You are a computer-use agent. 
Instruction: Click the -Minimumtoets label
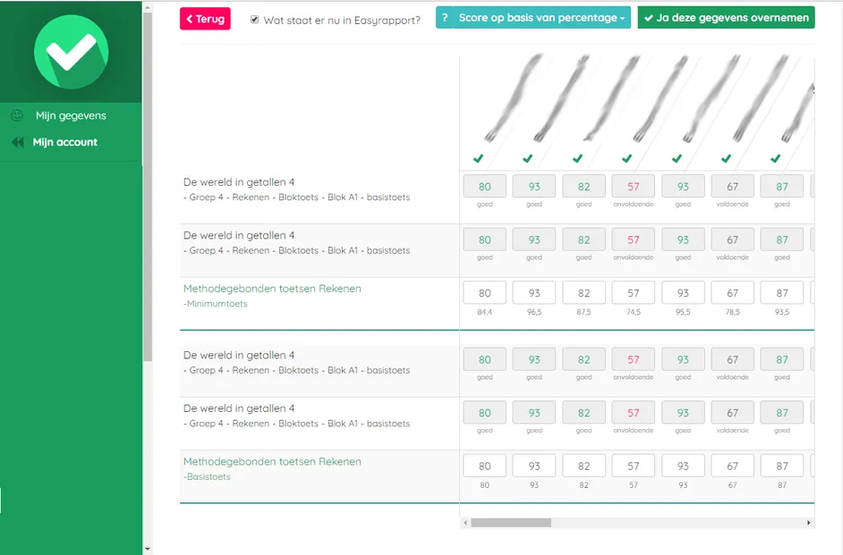216,304
